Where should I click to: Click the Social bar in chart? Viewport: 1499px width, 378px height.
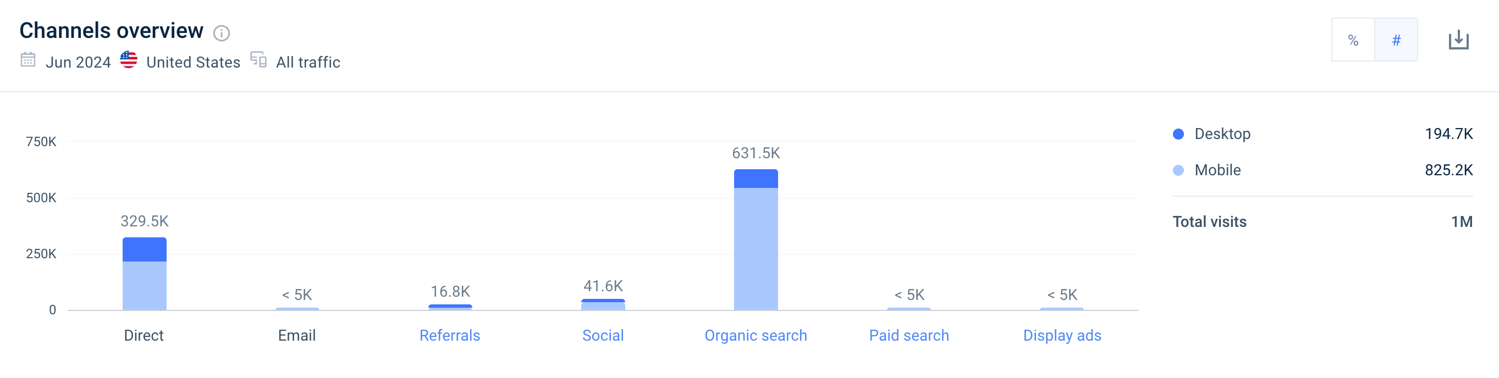pos(603,305)
